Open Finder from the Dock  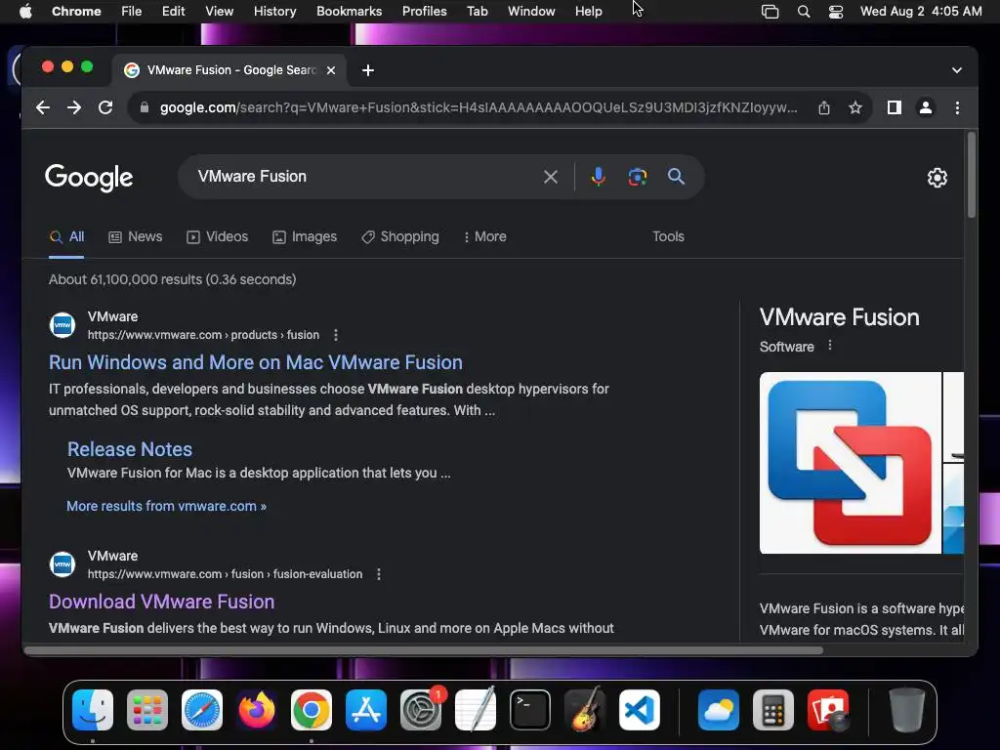[93, 710]
